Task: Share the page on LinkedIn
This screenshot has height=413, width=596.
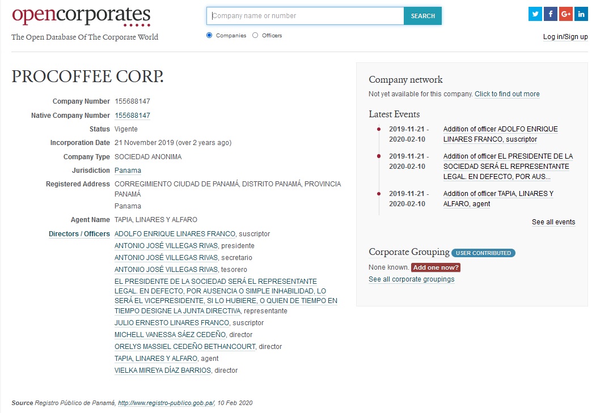Action: pos(581,14)
